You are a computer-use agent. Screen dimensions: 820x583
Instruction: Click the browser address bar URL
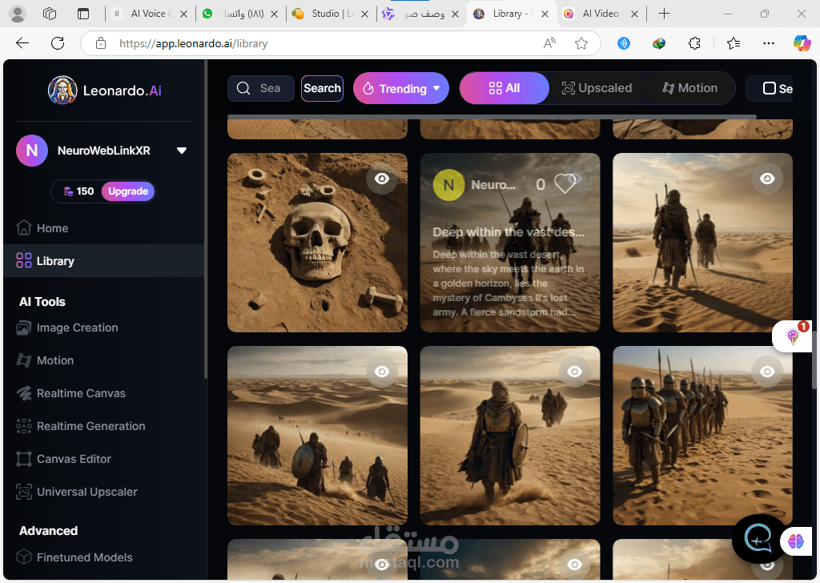[x=194, y=43]
